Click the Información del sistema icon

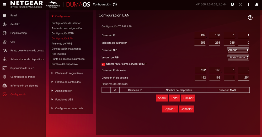[4, 86]
